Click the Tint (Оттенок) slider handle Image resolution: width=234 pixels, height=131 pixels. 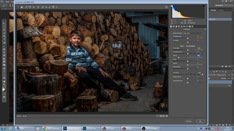tap(188, 42)
